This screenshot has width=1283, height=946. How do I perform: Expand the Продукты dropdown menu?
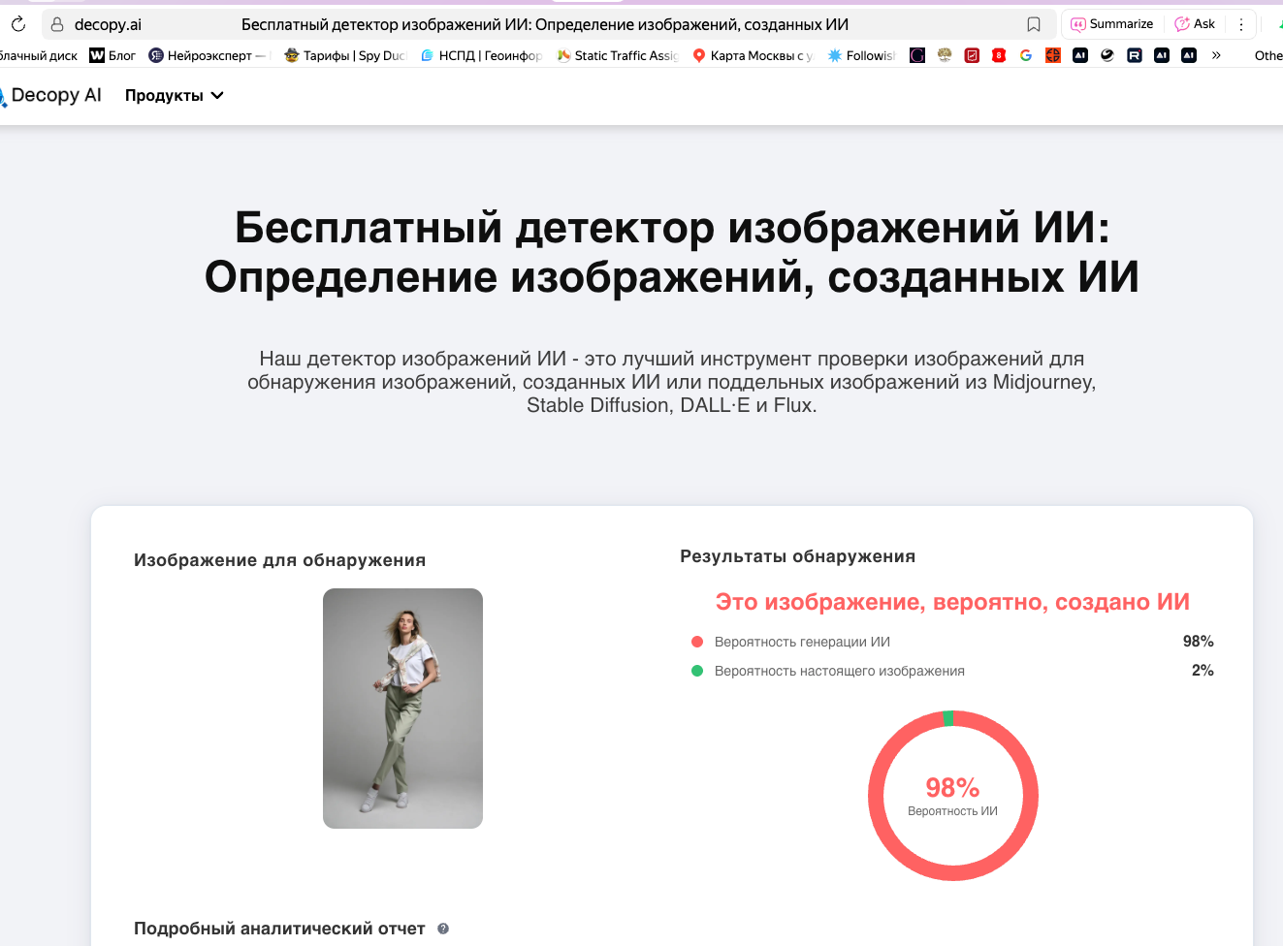174,95
